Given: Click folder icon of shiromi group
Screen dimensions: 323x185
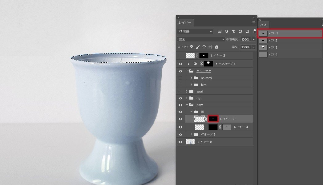Looking at the screenshot, I should tap(196, 78).
